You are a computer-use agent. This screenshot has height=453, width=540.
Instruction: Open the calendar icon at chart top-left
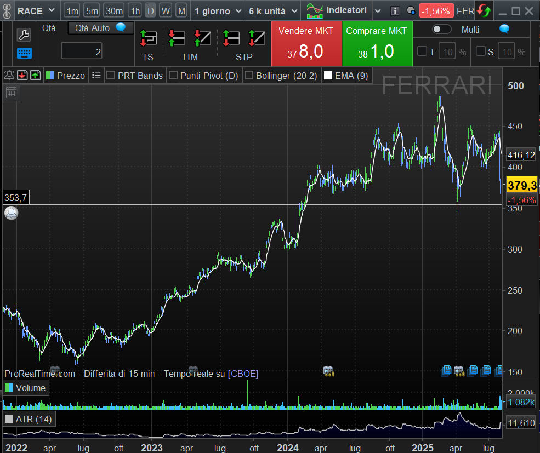[x=11, y=92]
